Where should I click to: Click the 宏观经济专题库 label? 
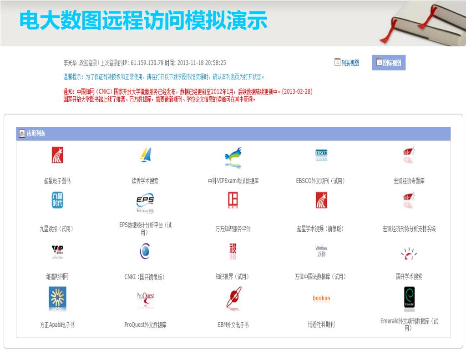point(409,181)
